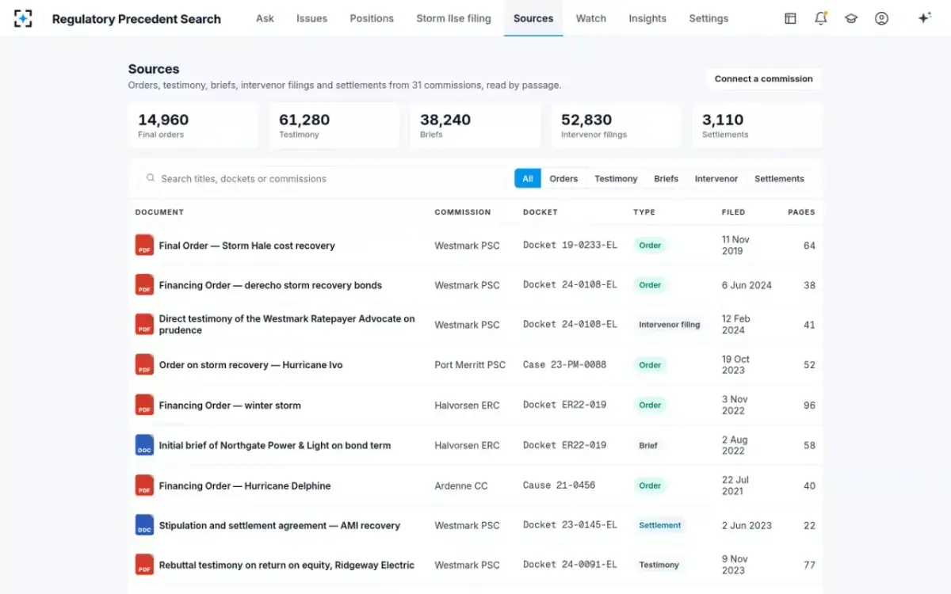The image size is (951, 594).
Task: Click the PDF icon for Westmark Ratepayer Advocate testimony
Action: tap(144, 325)
